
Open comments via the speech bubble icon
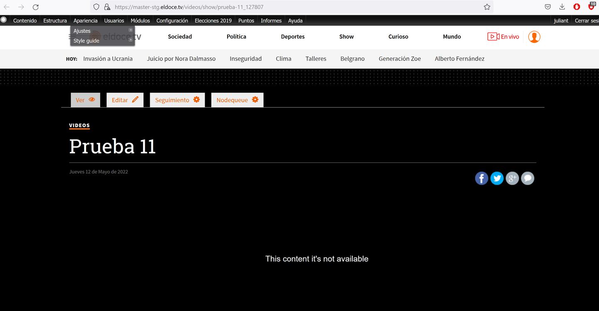click(x=527, y=179)
